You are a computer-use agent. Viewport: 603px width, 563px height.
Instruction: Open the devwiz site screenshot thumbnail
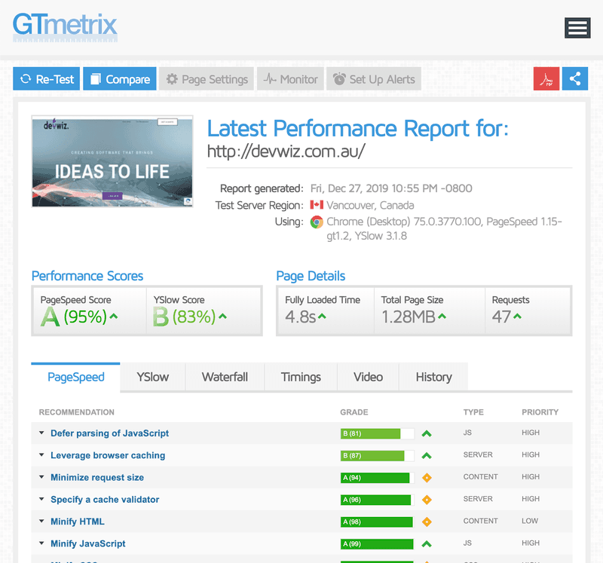[x=112, y=161]
